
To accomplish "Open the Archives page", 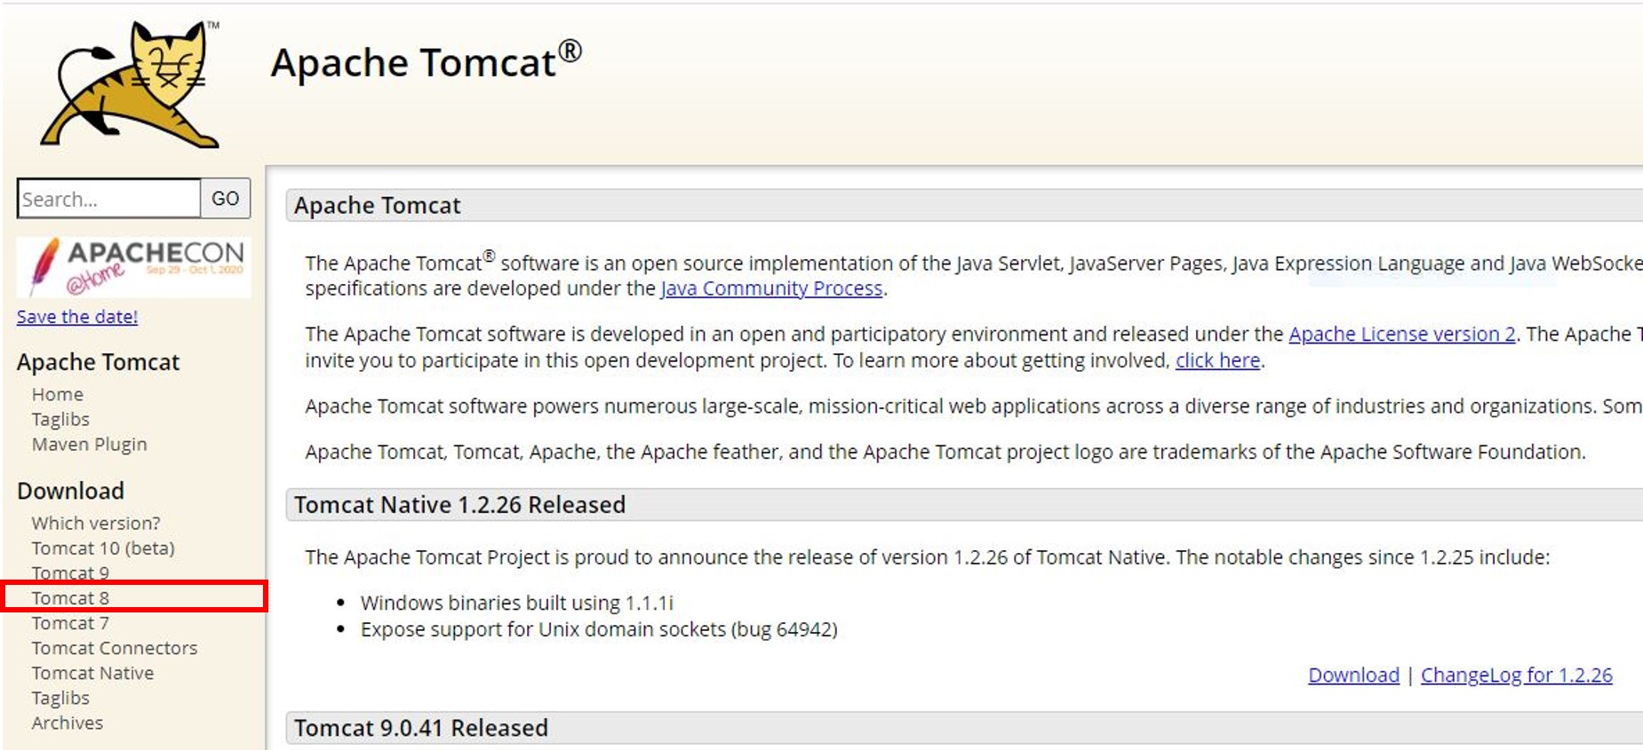I will click(66, 722).
